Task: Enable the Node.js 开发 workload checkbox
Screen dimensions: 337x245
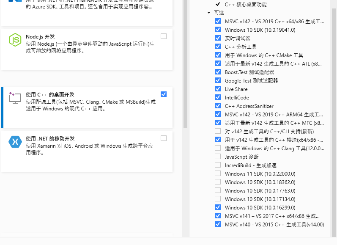Action: [164, 36]
